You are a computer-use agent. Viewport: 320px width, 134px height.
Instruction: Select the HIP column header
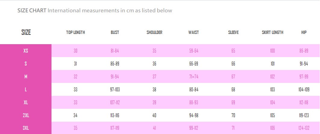(x=304, y=32)
